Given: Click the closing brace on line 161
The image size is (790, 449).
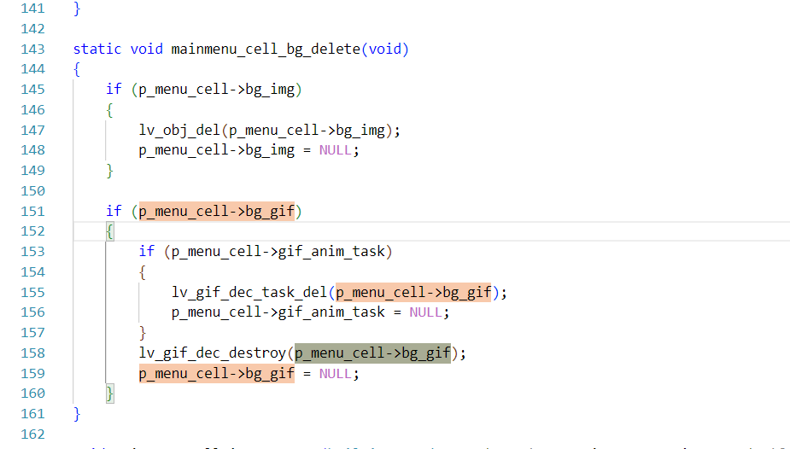Looking at the screenshot, I should coord(77,414).
